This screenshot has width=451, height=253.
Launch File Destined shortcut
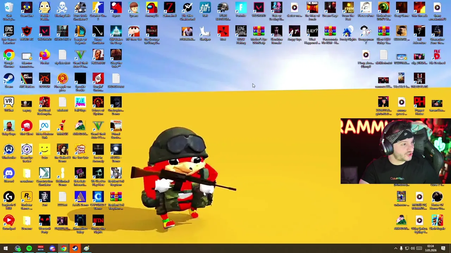(x=437, y=57)
